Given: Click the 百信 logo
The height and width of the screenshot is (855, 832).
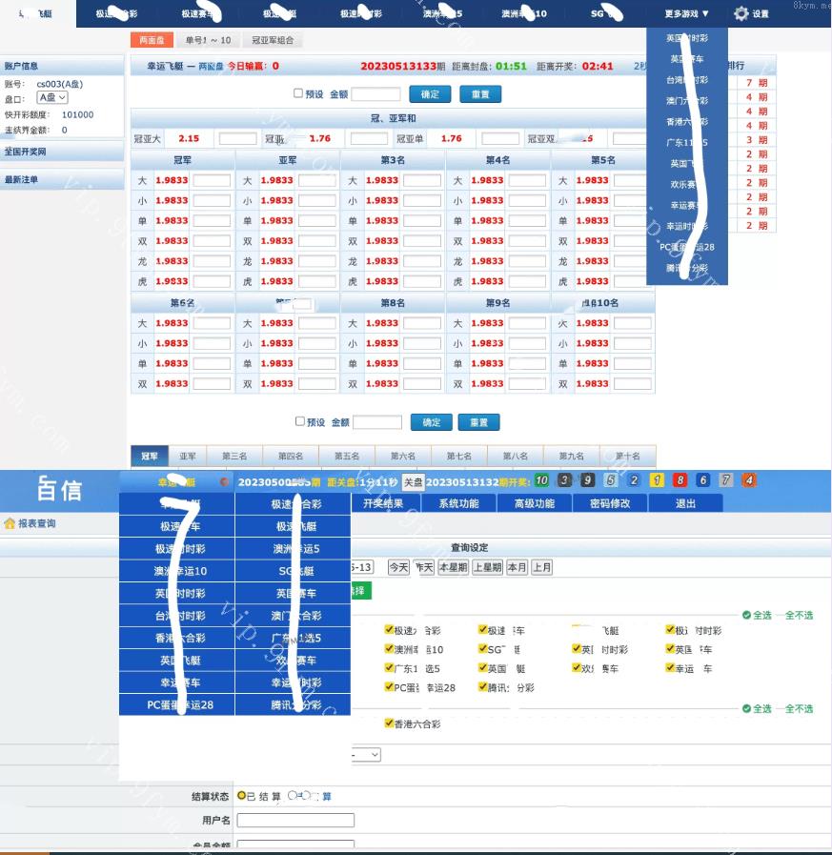Looking at the screenshot, I should click(x=59, y=491).
